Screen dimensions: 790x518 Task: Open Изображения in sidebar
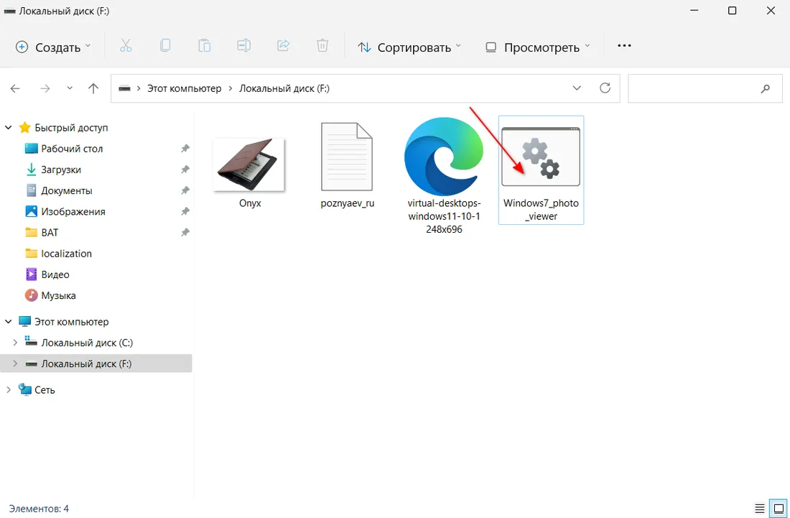[73, 212]
